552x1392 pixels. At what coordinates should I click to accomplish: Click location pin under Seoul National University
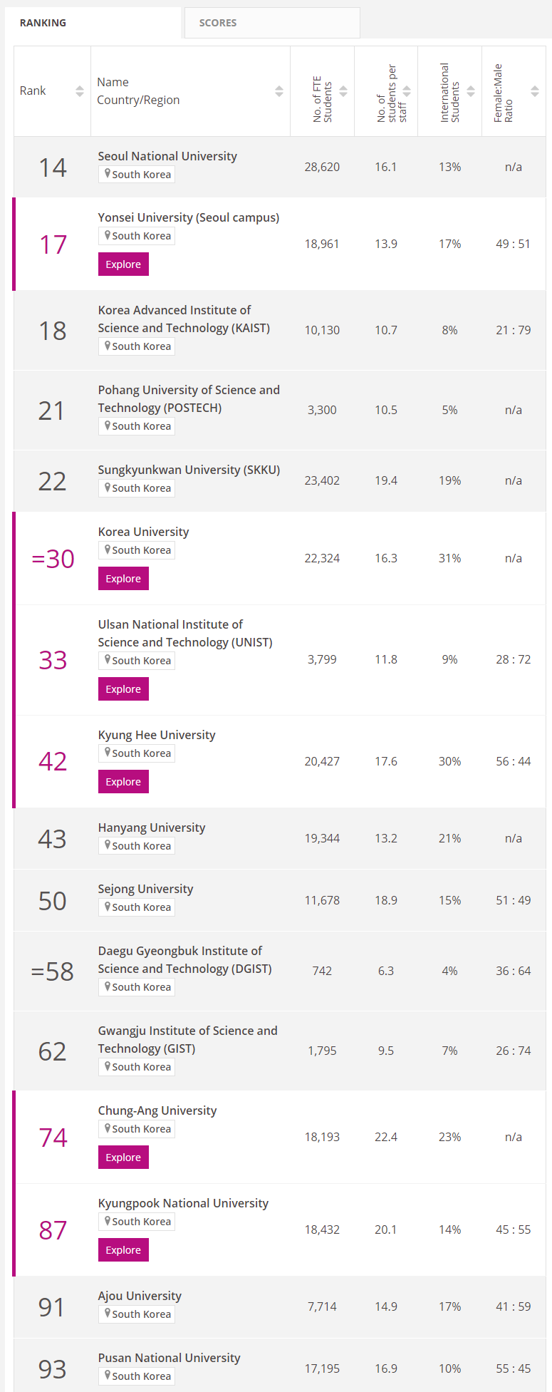[x=108, y=174]
